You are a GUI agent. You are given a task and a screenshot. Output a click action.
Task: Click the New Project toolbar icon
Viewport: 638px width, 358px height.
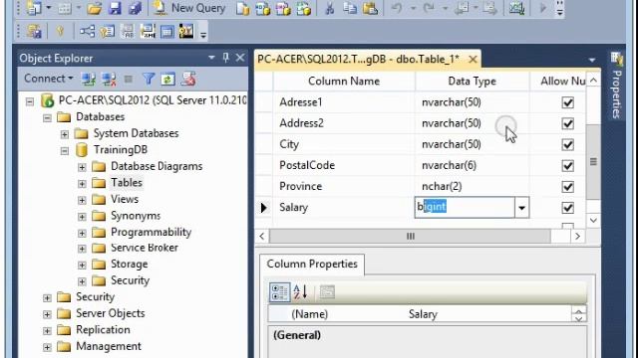34,8
